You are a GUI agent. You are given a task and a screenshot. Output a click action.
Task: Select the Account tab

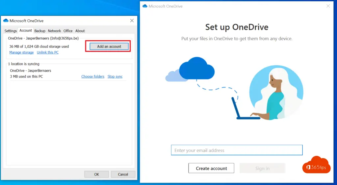click(26, 30)
